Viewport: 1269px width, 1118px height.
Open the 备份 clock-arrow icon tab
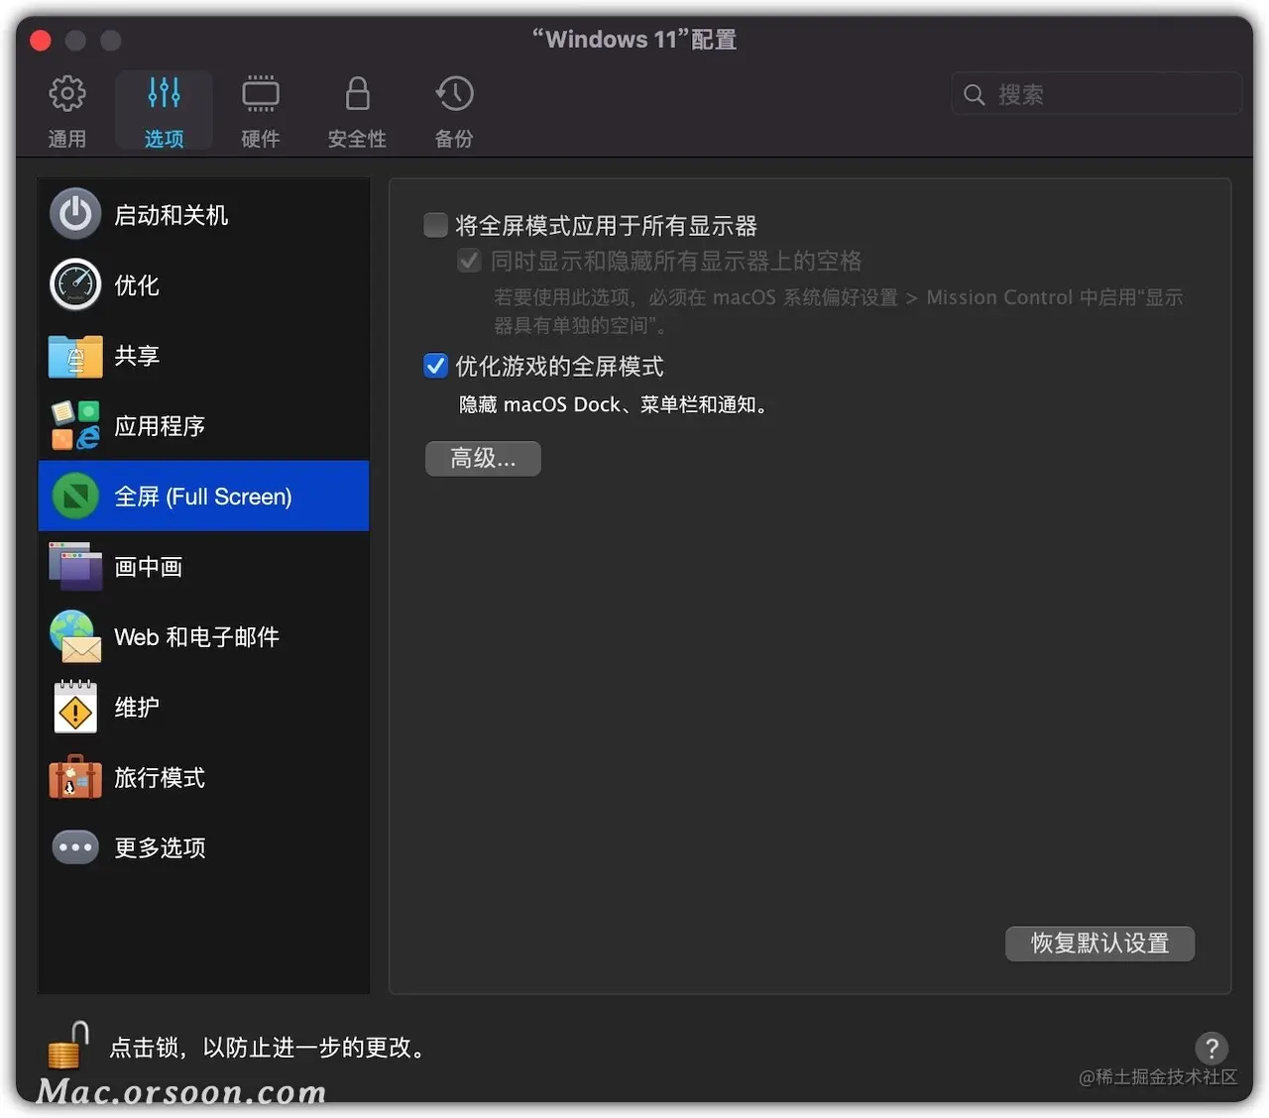454,94
